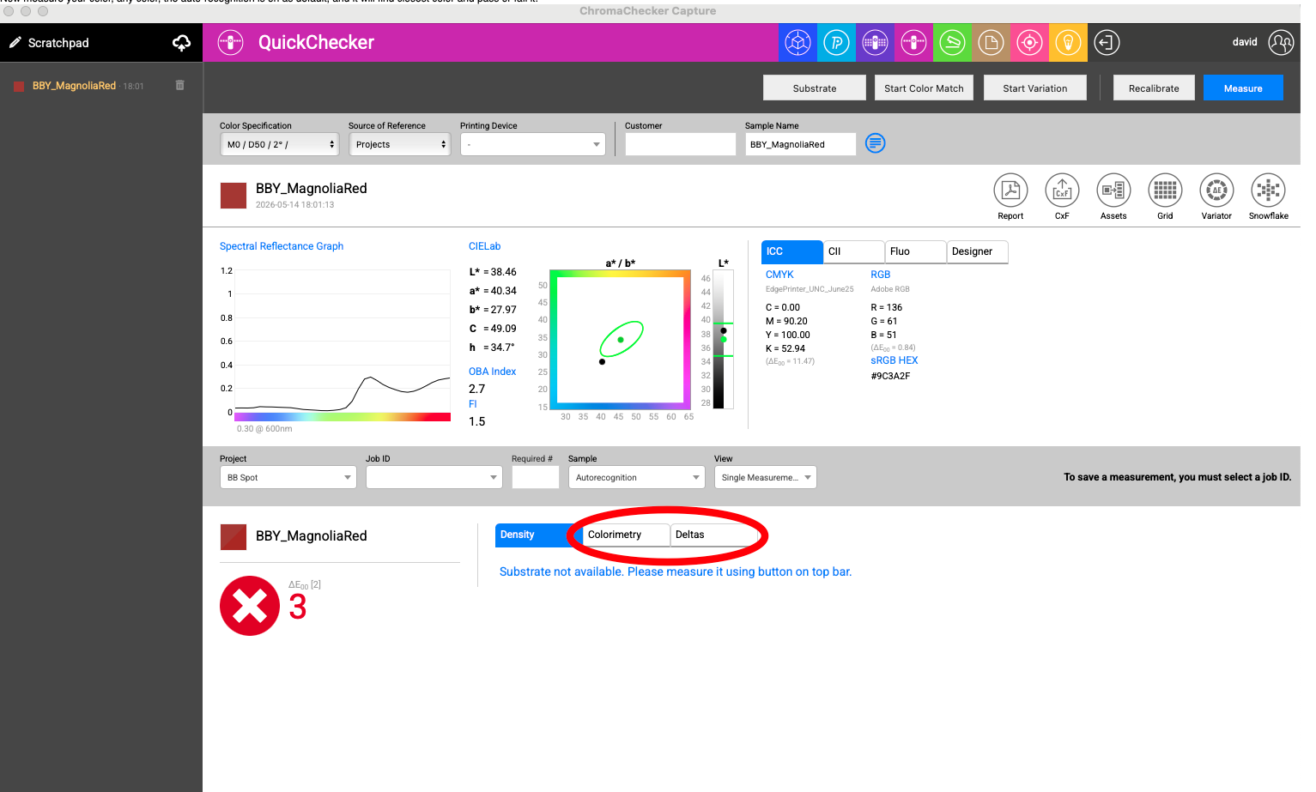The height and width of the screenshot is (792, 1316).
Task: Select the Colorimetry tab
Action: tap(625, 535)
